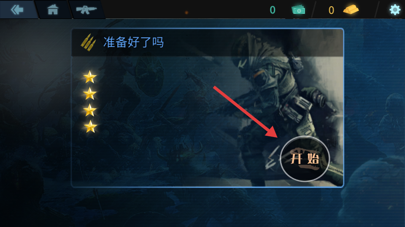The image size is (405, 227).
Task: Select the third gold star
Action: (x=90, y=110)
